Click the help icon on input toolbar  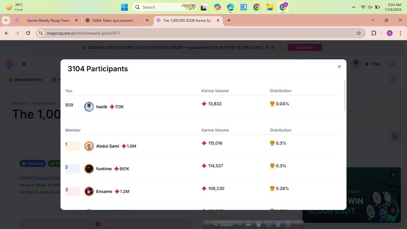(x=288, y=225)
